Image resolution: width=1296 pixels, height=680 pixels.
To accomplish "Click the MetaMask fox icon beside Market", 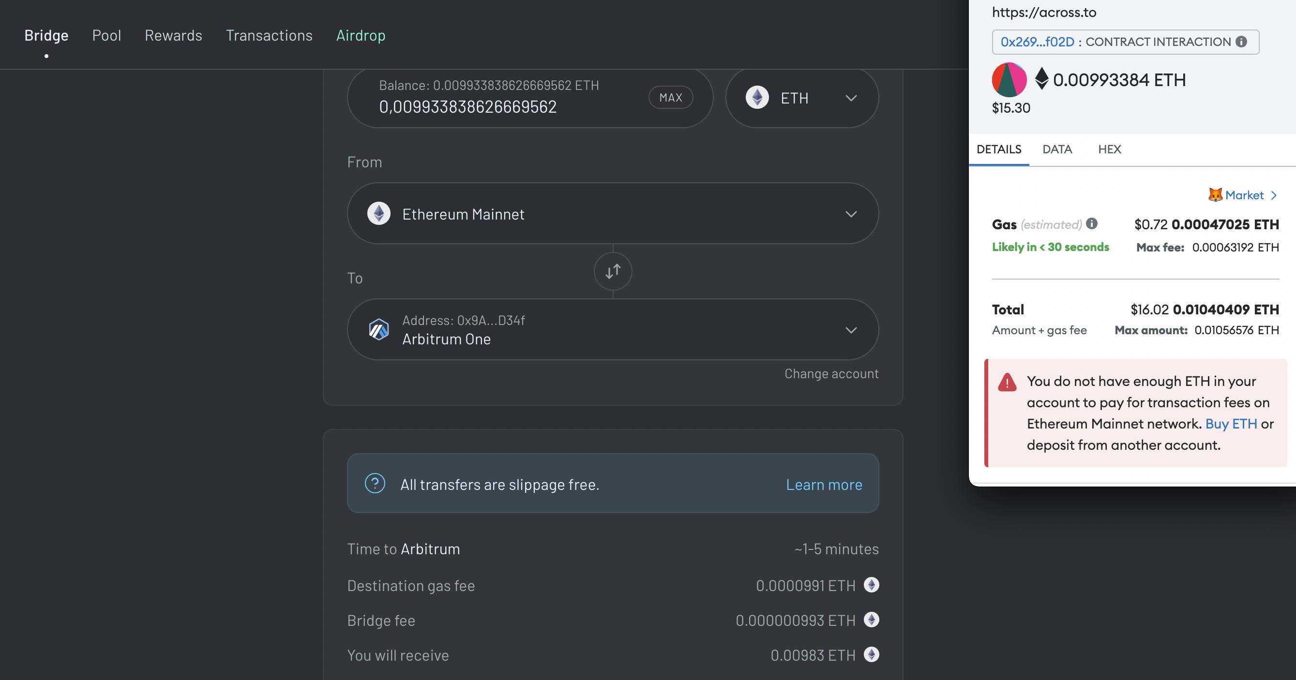I will (x=1215, y=195).
